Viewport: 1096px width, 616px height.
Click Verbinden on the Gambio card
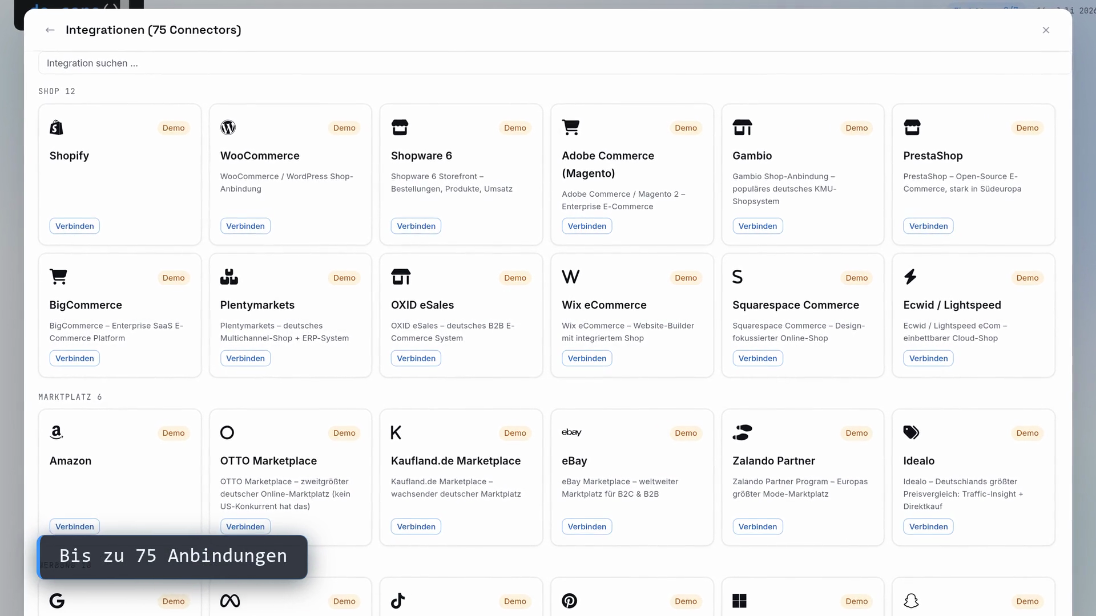757,226
